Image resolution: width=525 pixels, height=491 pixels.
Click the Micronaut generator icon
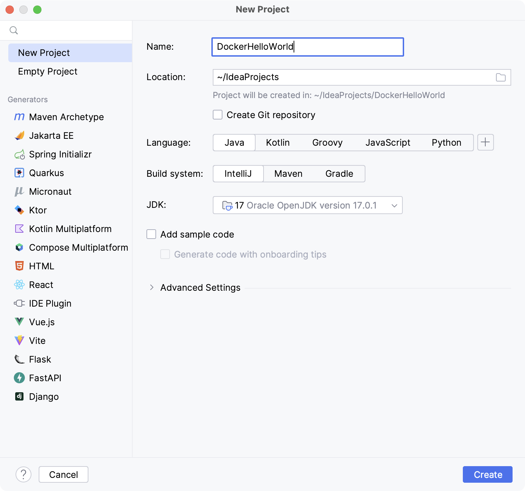click(19, 191)
